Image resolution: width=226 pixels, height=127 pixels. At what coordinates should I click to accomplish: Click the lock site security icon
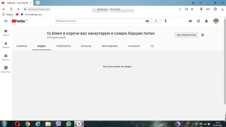tap(25, 9)
